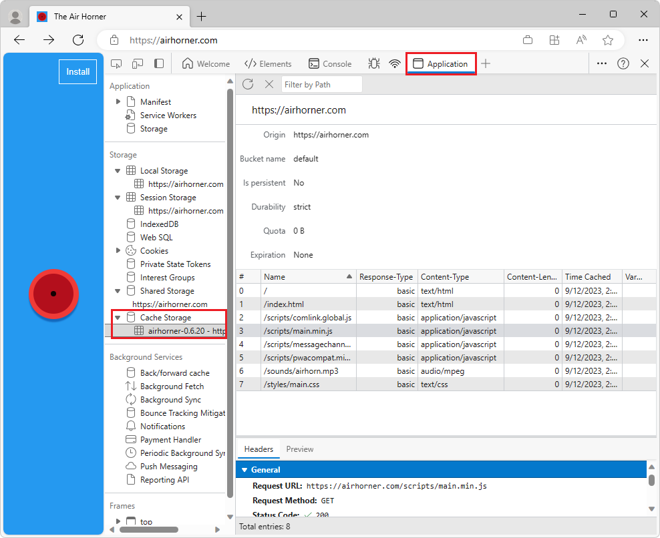Select the airhorner-0.6.20 cache under Cache Storage
Image resolution: width=660 pixels, height=538 pixels.
(x=175, y=330)
